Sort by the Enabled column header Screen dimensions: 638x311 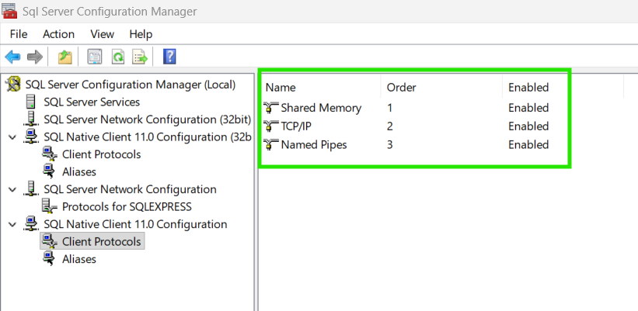pos(528,88)
